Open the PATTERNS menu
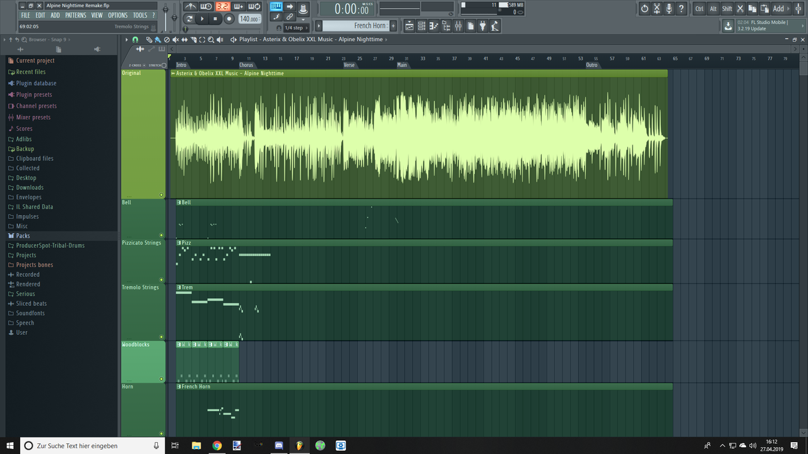Screen dimensions: 808x454 click(x=76, y=15)
